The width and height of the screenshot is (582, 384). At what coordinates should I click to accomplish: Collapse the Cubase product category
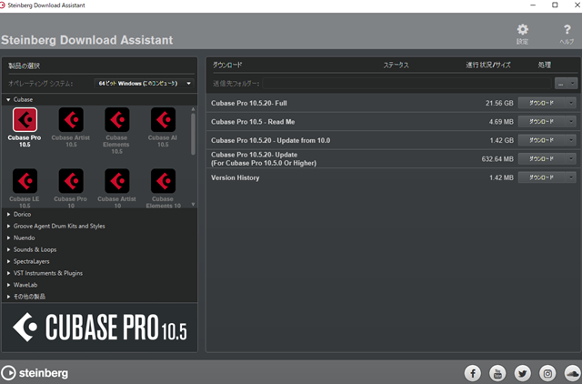click(x=9, y=98)
